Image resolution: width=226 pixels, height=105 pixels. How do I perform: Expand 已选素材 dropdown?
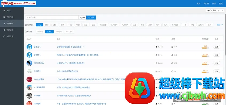[215, 10]
